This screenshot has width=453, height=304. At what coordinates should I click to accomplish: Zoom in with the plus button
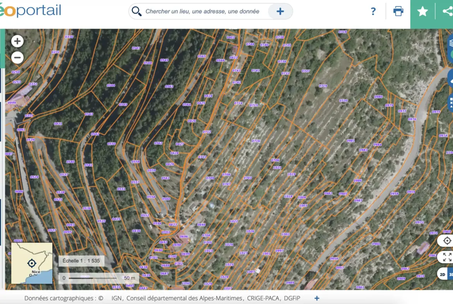tap(17, 41)
